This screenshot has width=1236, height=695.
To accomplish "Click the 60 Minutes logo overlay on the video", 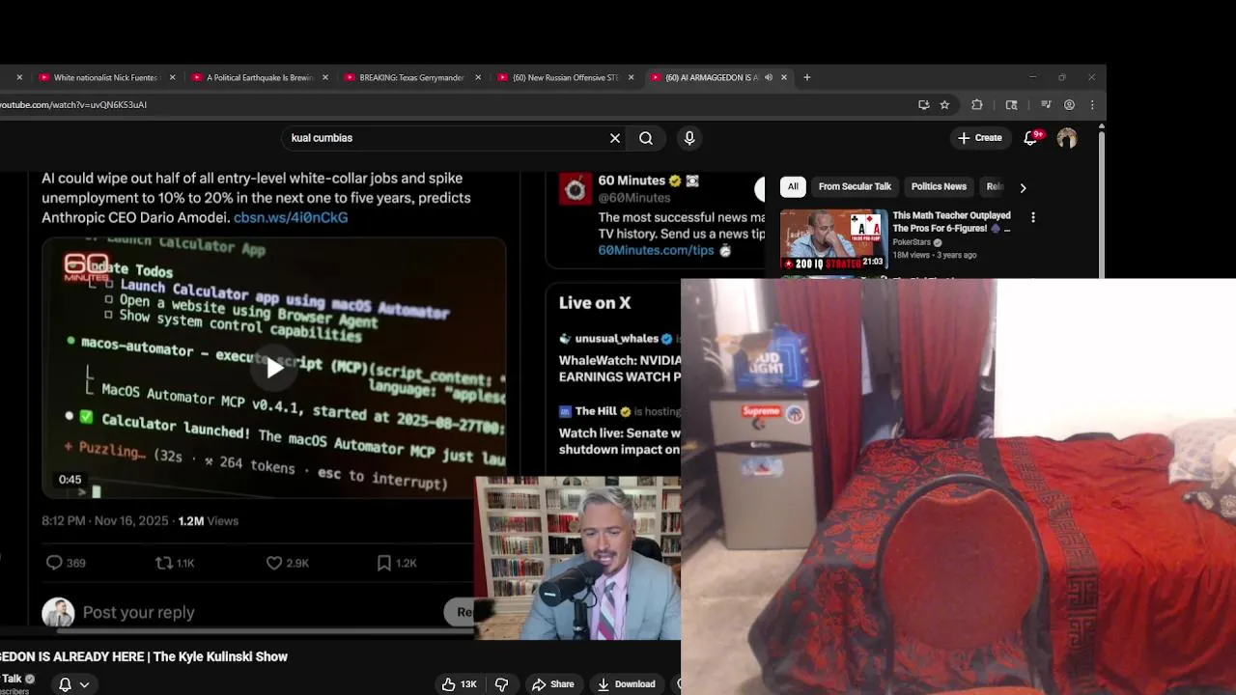I will point(86,266).
